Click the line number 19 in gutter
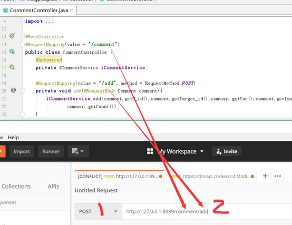The image size is (292, 225). tap(4, 83)
